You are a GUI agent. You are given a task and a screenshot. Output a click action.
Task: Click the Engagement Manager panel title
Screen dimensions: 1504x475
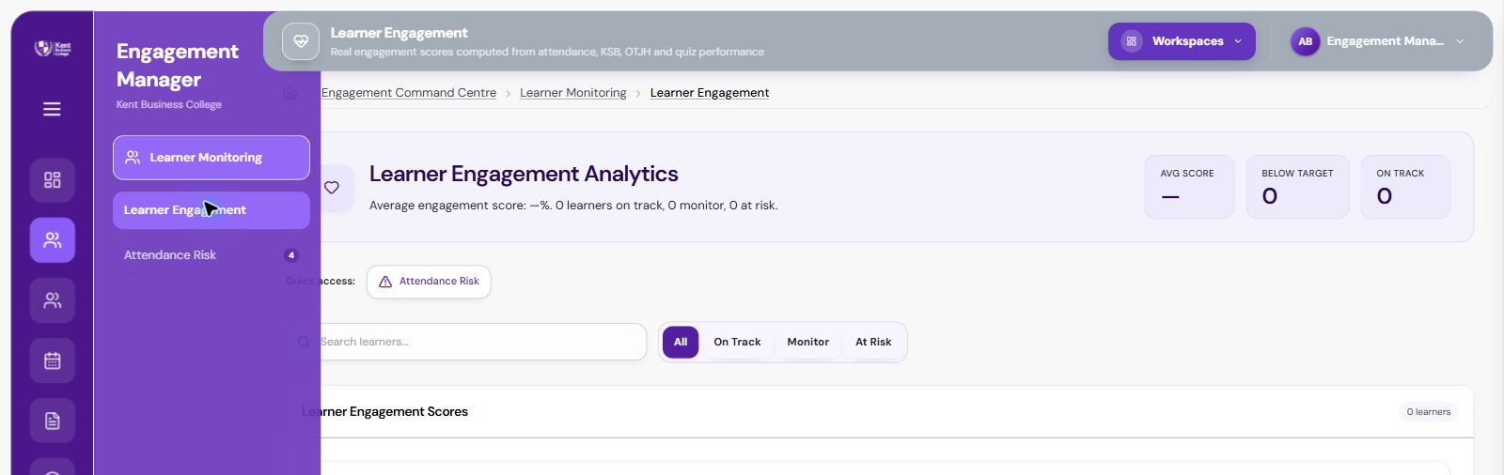(x=178, y=66)
